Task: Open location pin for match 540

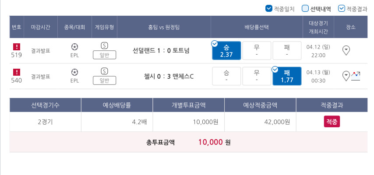Action: click(x=346, y=76)
